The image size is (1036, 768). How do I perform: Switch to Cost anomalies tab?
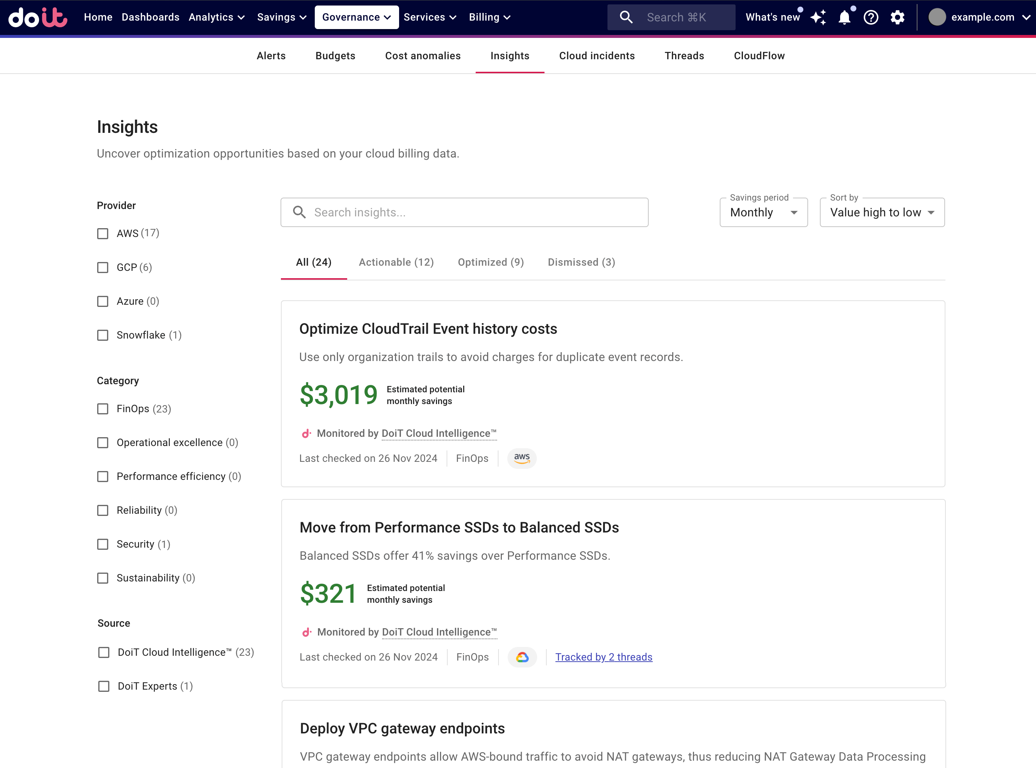pyautogui.click(x=423, y=56)
